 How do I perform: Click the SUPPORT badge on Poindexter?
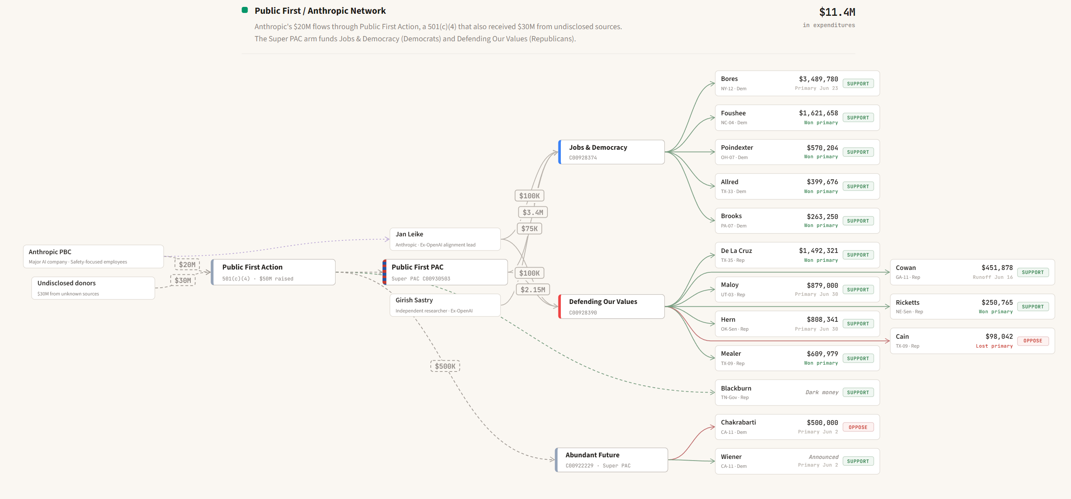(858, 152)
